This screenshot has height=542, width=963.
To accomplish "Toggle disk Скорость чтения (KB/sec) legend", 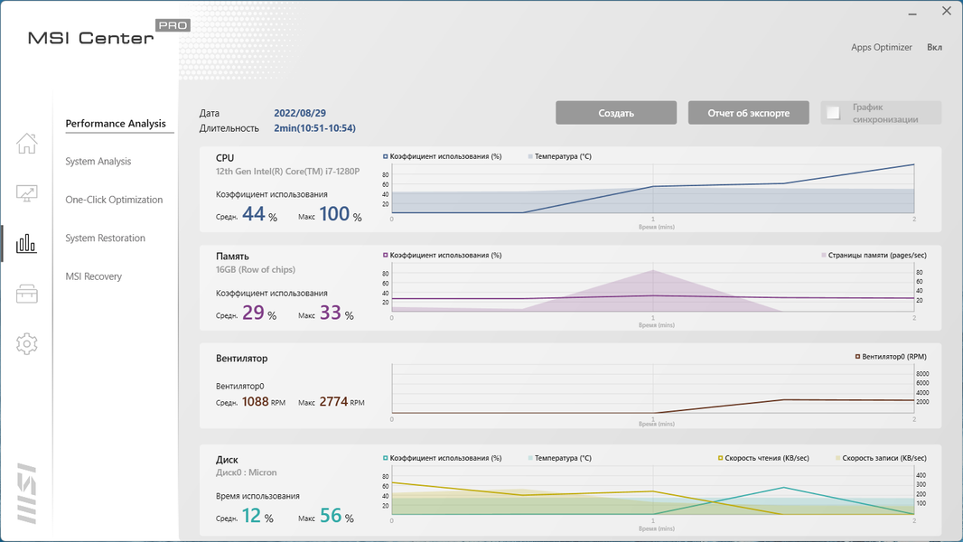I will coord(763,458).
